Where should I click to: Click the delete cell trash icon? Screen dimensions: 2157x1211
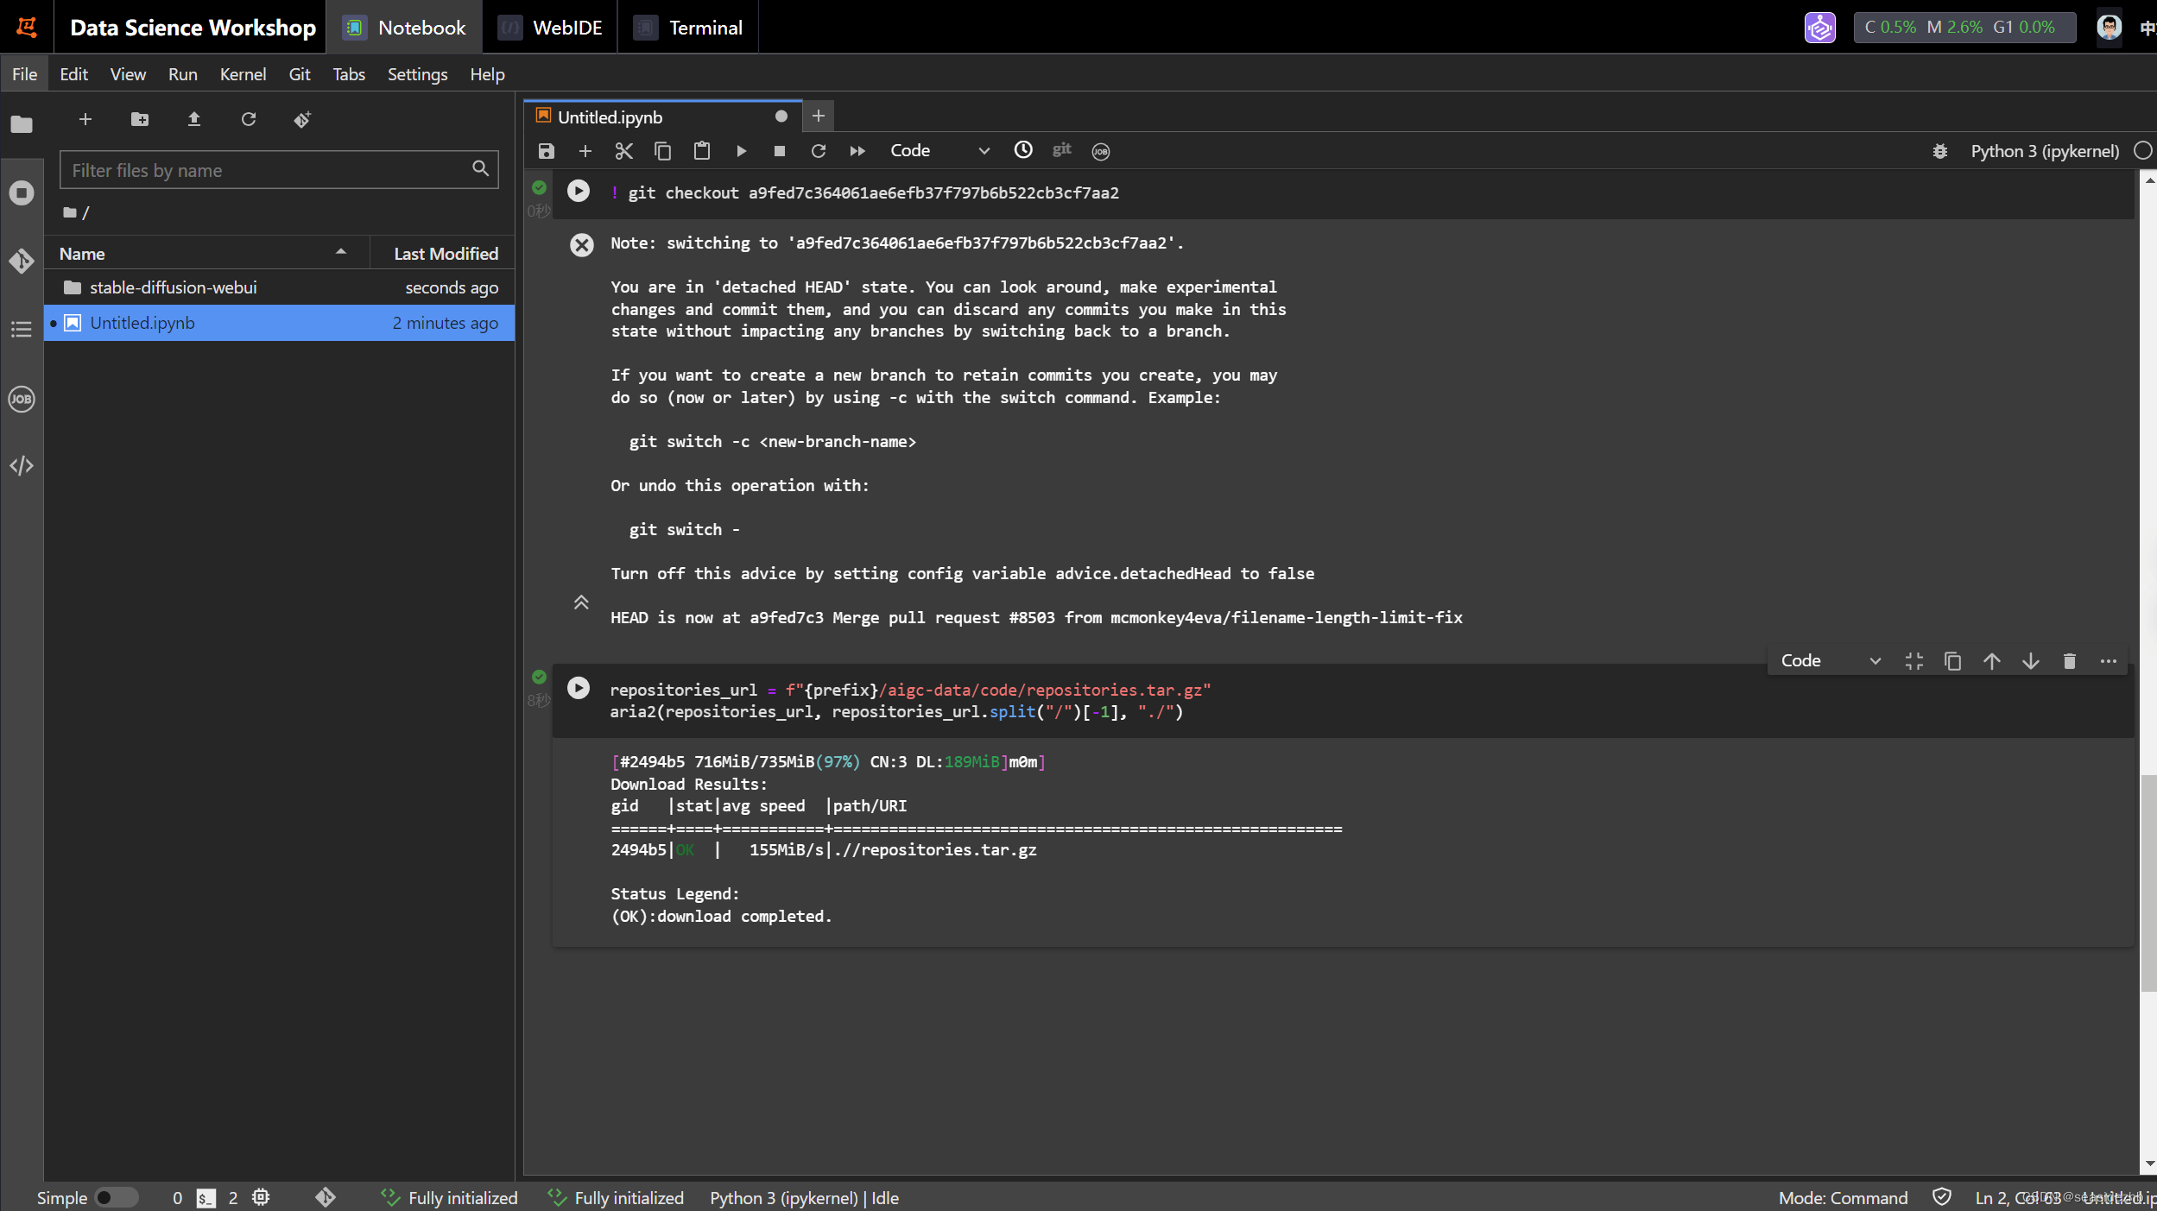pyautogui.click(x=2068, y=660)
